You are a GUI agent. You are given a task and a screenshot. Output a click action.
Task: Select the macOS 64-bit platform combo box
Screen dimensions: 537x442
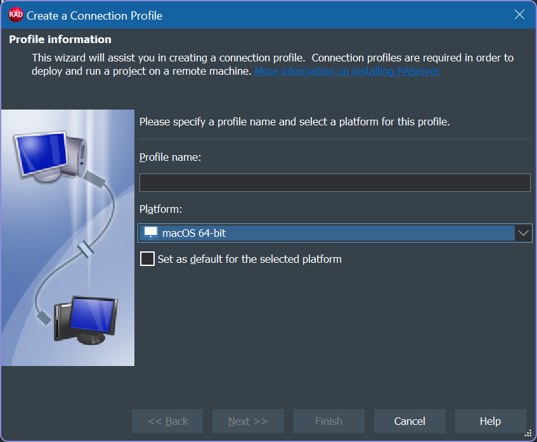point(335,233)
